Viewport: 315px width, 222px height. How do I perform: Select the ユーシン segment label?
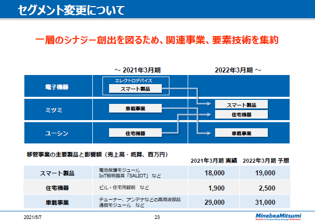coord(57,133)
